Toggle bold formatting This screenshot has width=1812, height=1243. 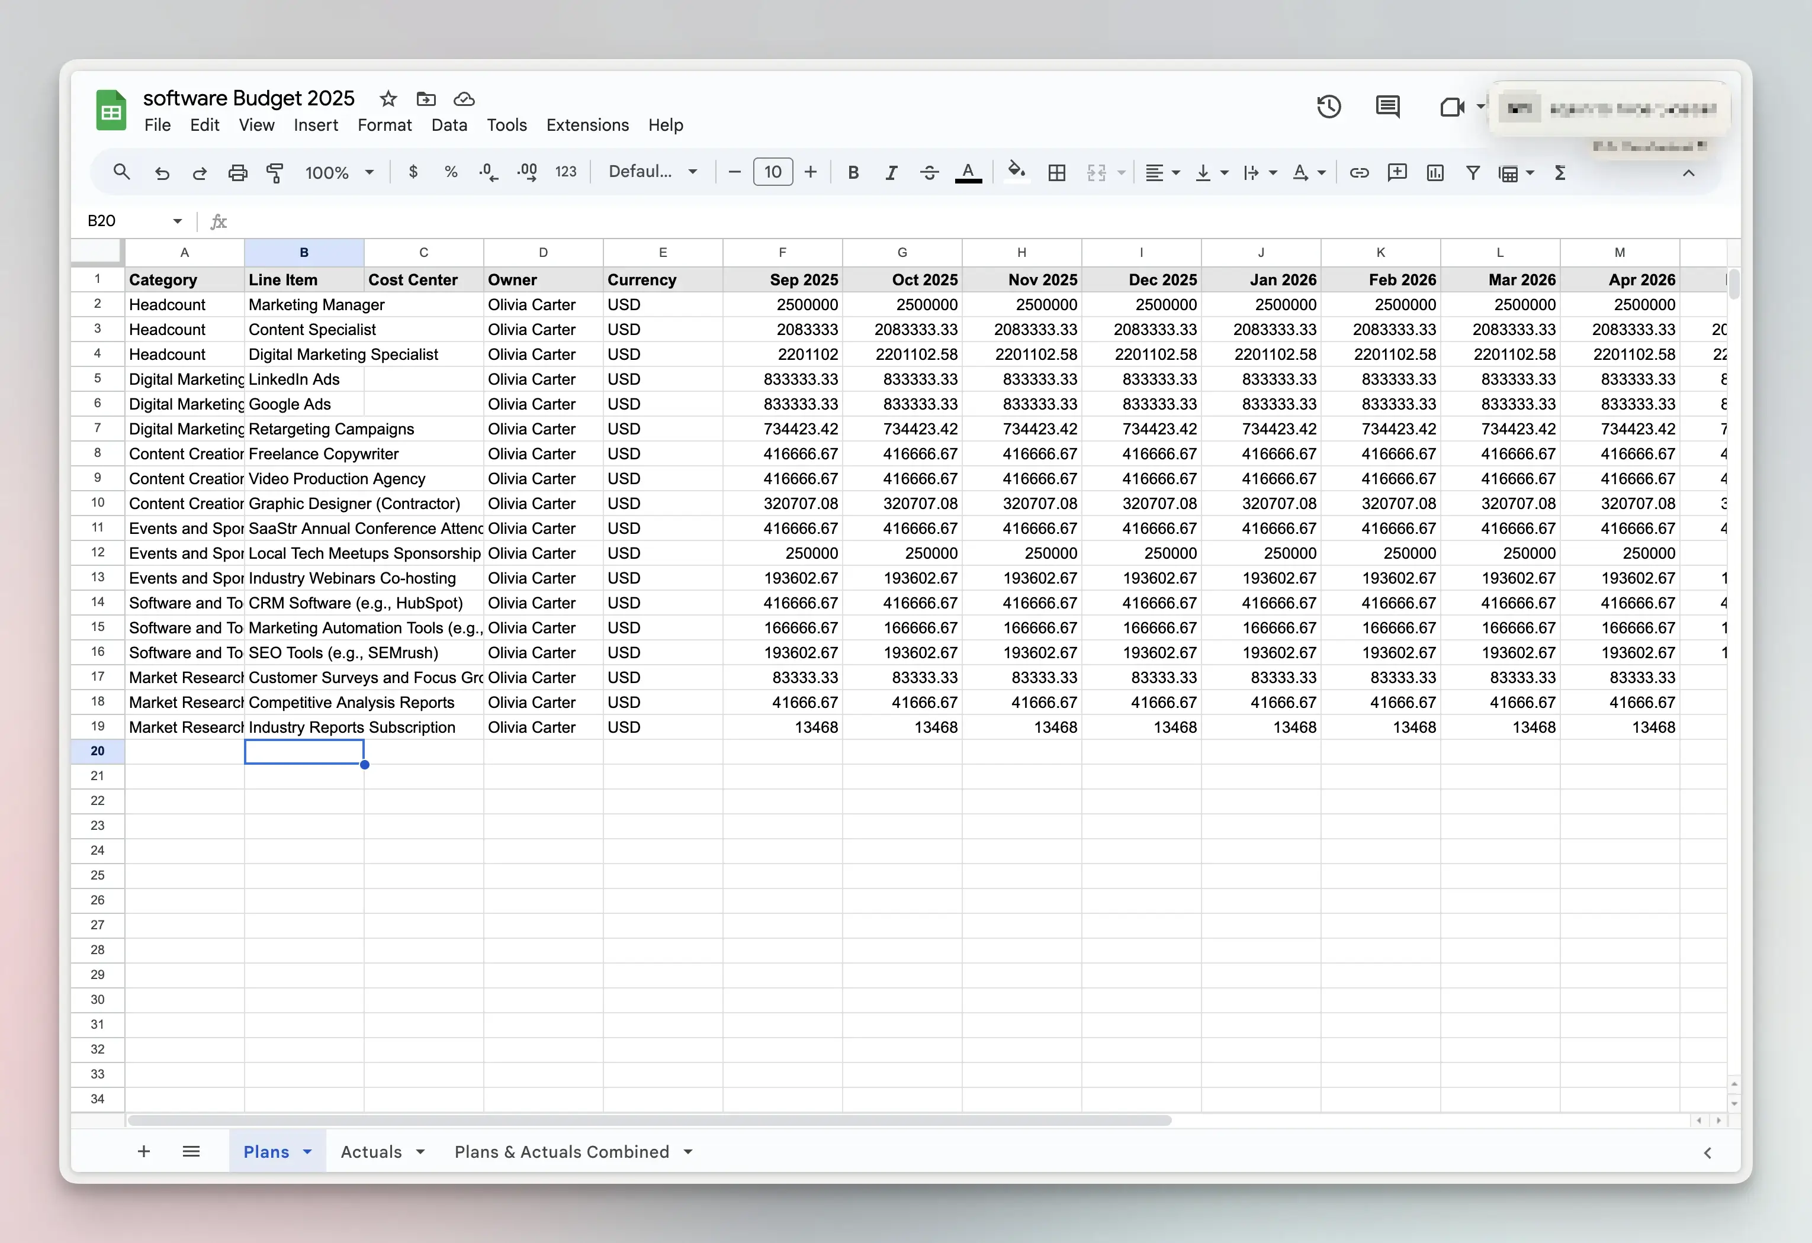pos(853,172)
